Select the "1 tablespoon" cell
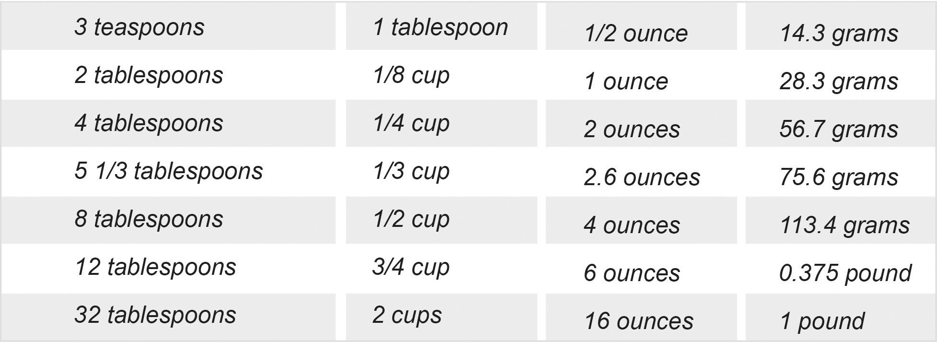 click(x=440, y=27)
